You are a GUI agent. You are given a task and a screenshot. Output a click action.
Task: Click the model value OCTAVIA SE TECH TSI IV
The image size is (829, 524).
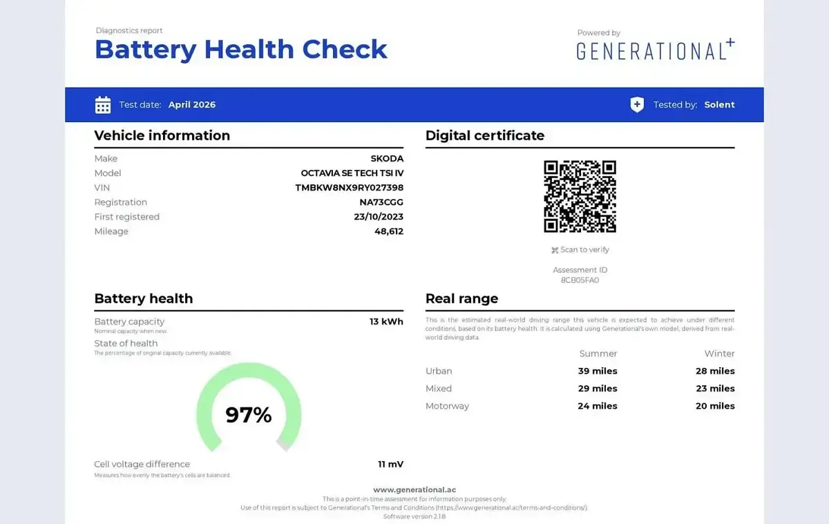[x=352, y=173]
